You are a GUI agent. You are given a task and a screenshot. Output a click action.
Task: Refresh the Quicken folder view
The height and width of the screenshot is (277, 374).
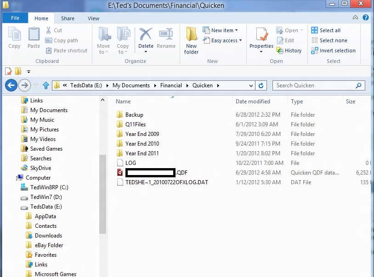261,85
